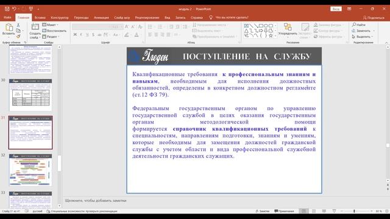Select the text box shape in gallery

click(x=246, y=26)
